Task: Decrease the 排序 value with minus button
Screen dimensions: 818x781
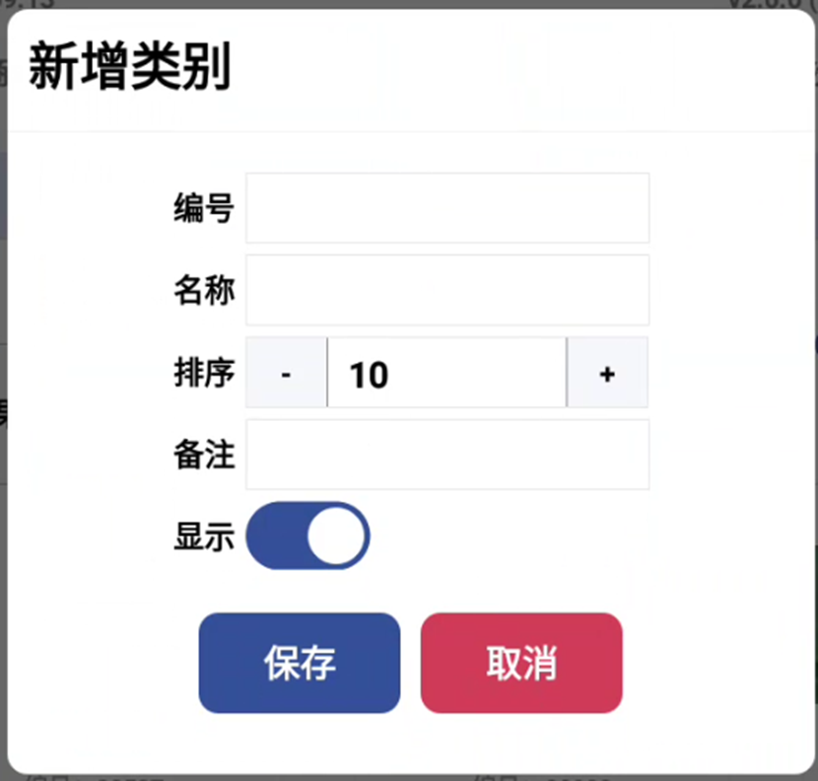Action: [x=286, y=373]
